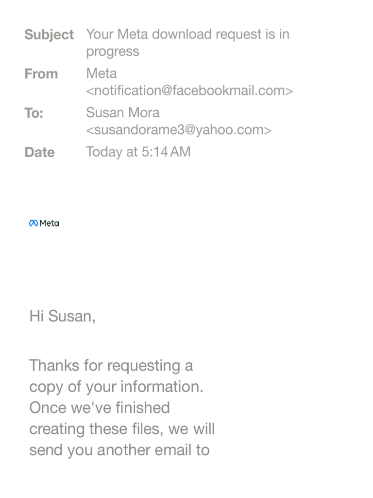Select recipient email susandorame3@yahoo.com
The width and height of the screenshot is (373, 498).
(x=179, y=130)
